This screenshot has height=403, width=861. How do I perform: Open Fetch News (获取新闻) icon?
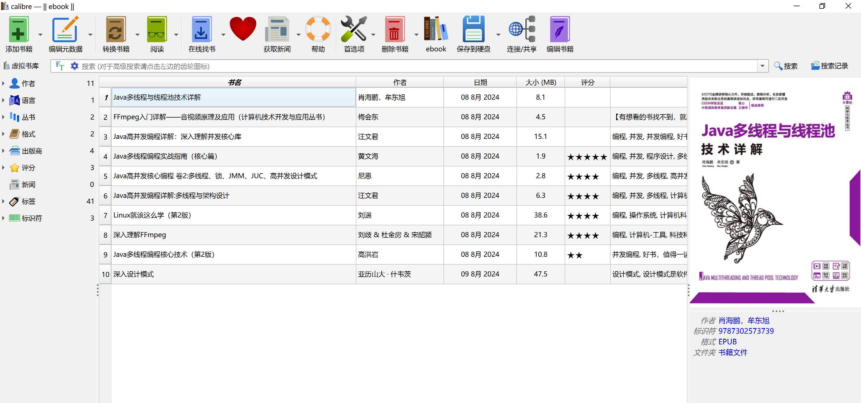click(277, 29)
